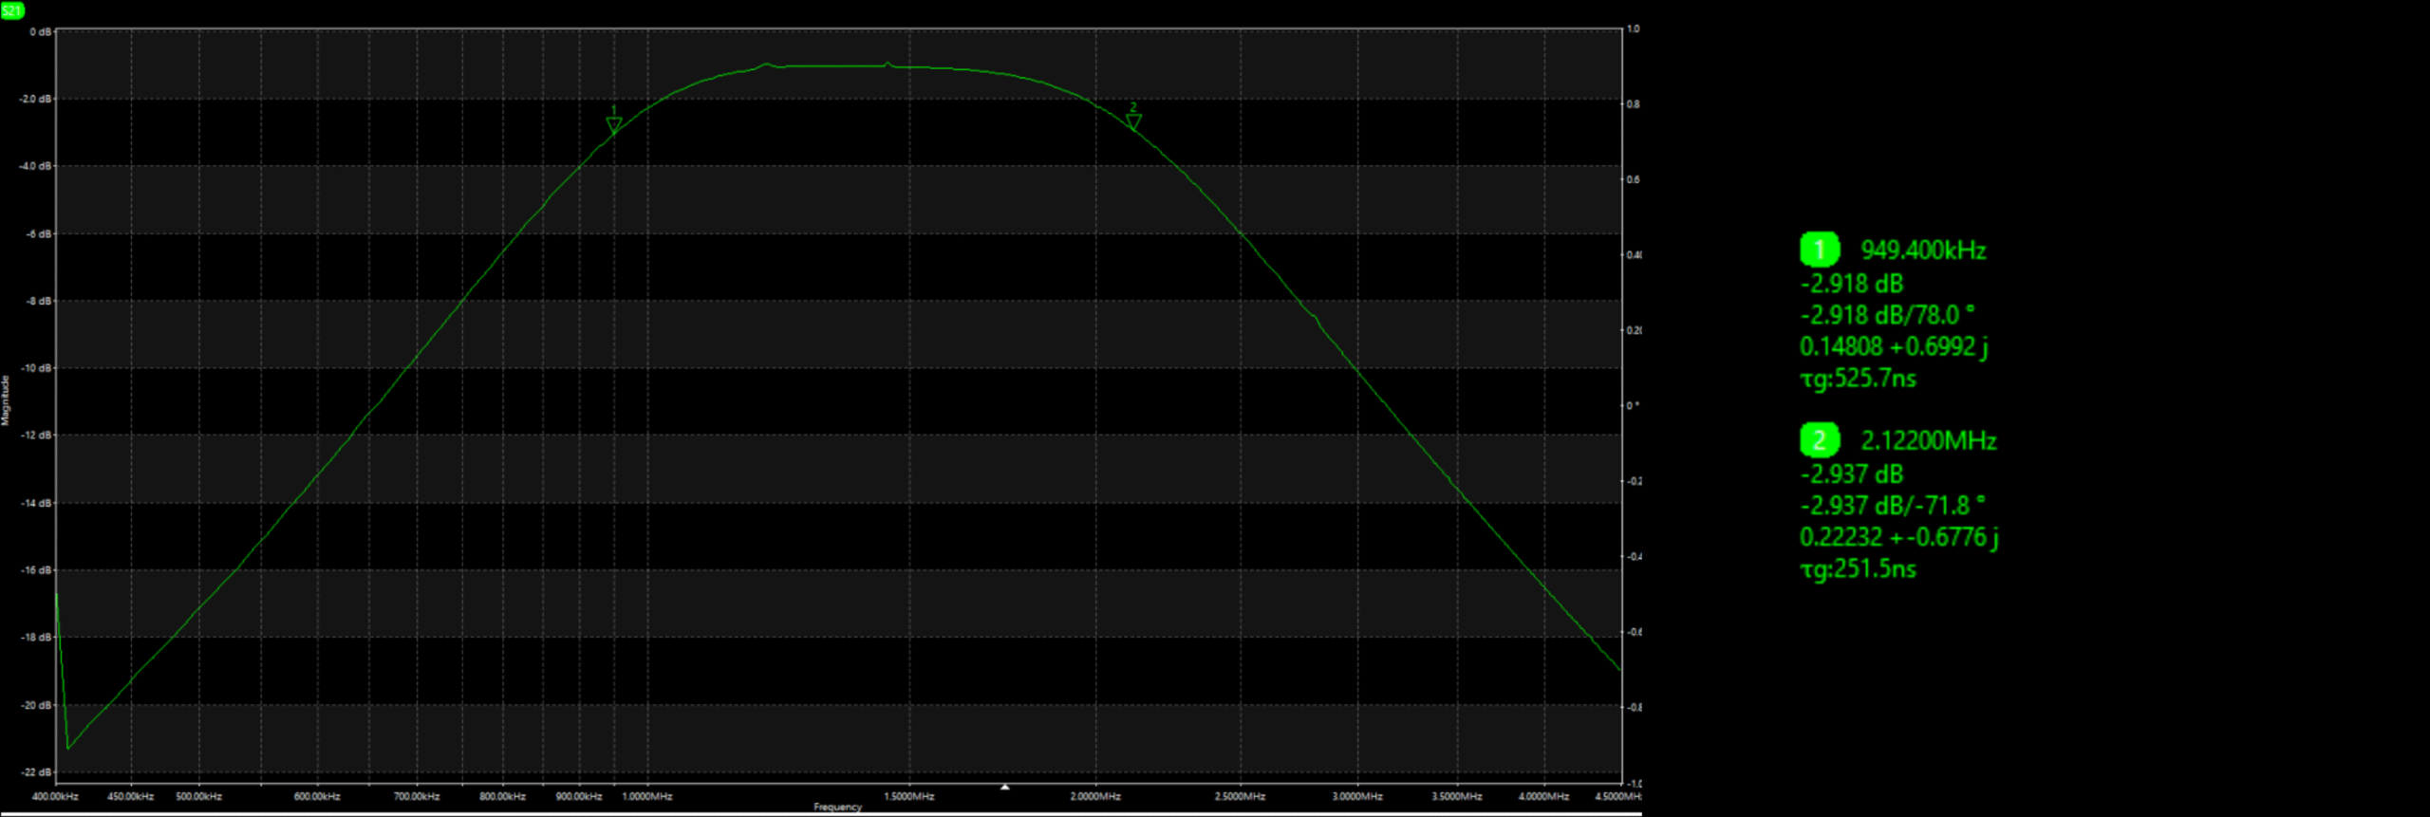Viewport: 2430px width, 817px height.
Task: Click the 400.00kHz start frequency label
Action: [x=55, y=797]
